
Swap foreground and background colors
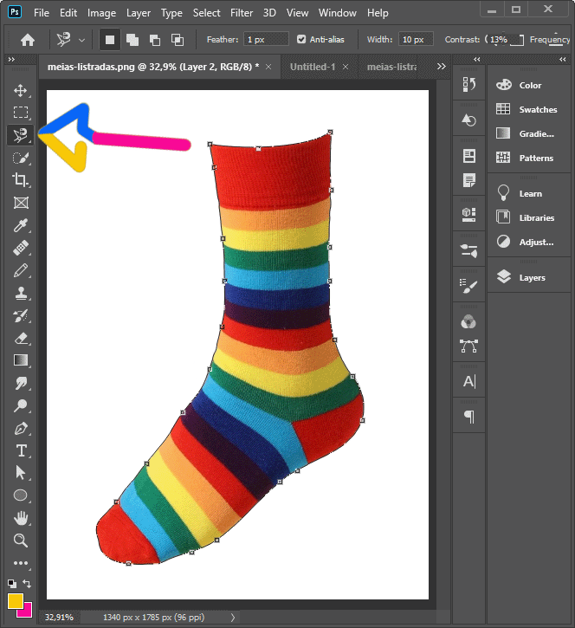coord(27,583)
